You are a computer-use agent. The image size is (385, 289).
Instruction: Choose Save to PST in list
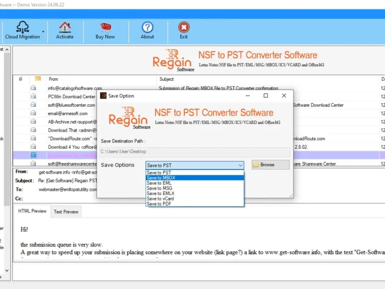[x=195, y=172]
